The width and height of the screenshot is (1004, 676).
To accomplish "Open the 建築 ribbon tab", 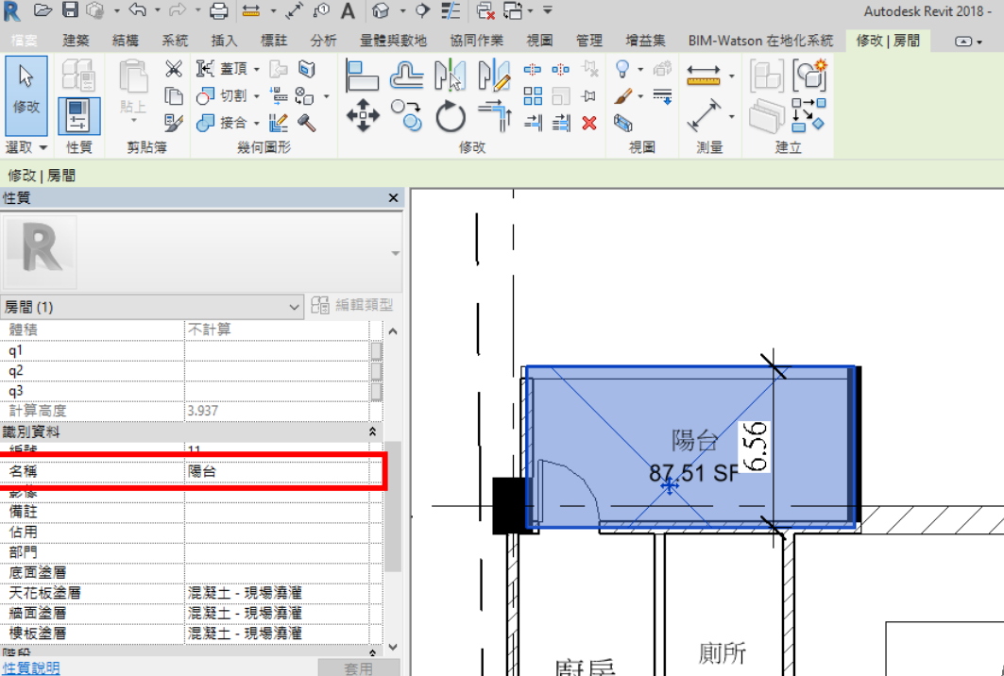I will (x=77, y=41).
